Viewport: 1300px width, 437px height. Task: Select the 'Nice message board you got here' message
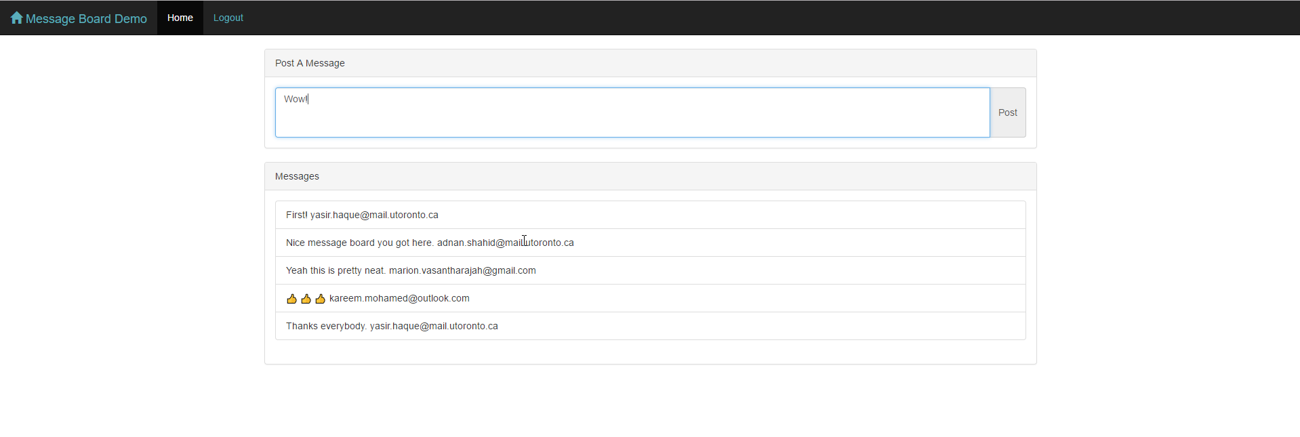(x=651, y=243)
